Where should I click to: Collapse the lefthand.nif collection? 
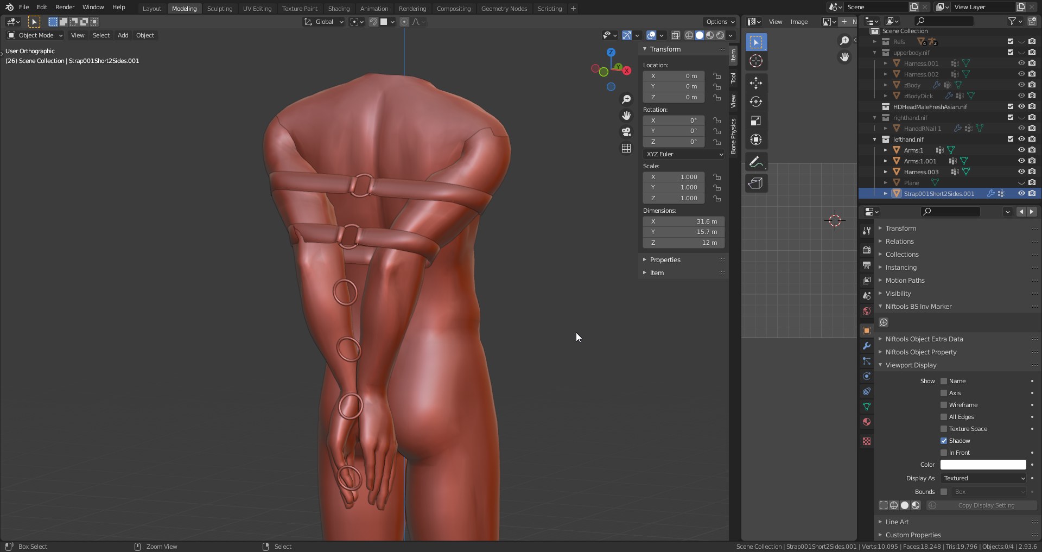click(x=875, y=139)
